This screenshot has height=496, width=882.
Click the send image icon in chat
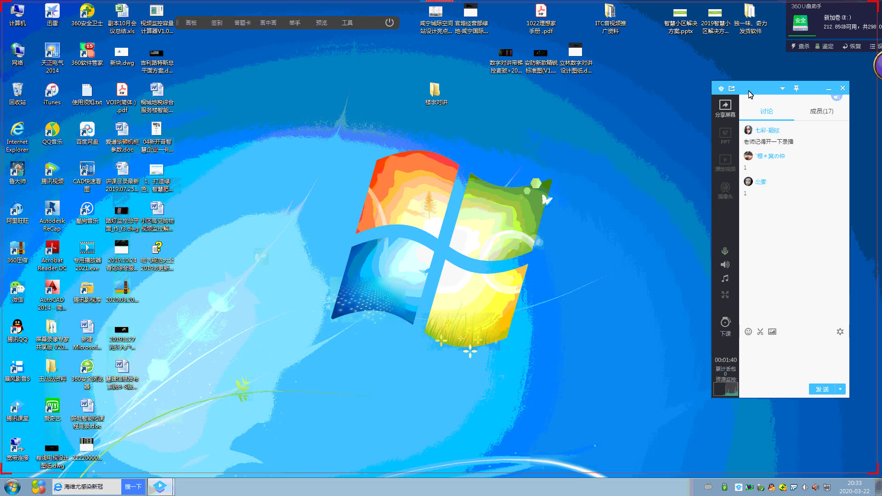tap(772, 332)
